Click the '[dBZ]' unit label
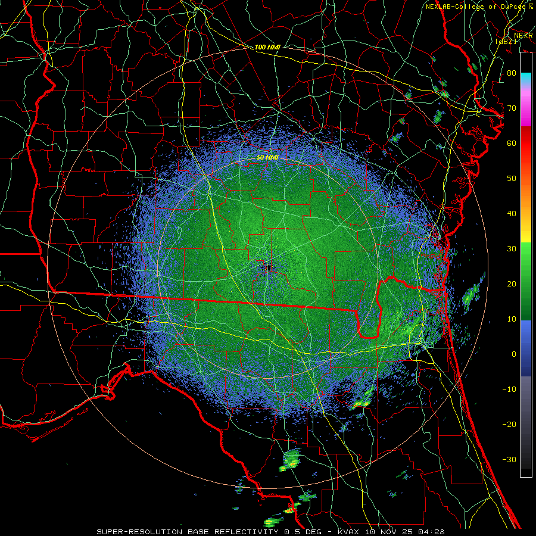Screen dimensions: 536x536 [x=506, y=41]
